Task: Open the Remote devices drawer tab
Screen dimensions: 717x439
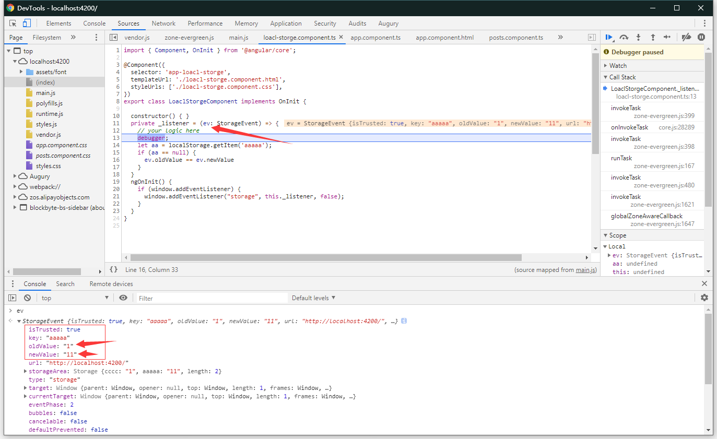Action: pyautogui.click(x=111, y=284)
